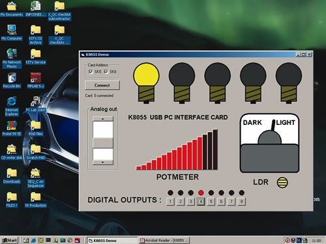The width and height of the screenshot is (326, 244).
Task: Toggle digital output 6
Action: click(x=221, y=202)
